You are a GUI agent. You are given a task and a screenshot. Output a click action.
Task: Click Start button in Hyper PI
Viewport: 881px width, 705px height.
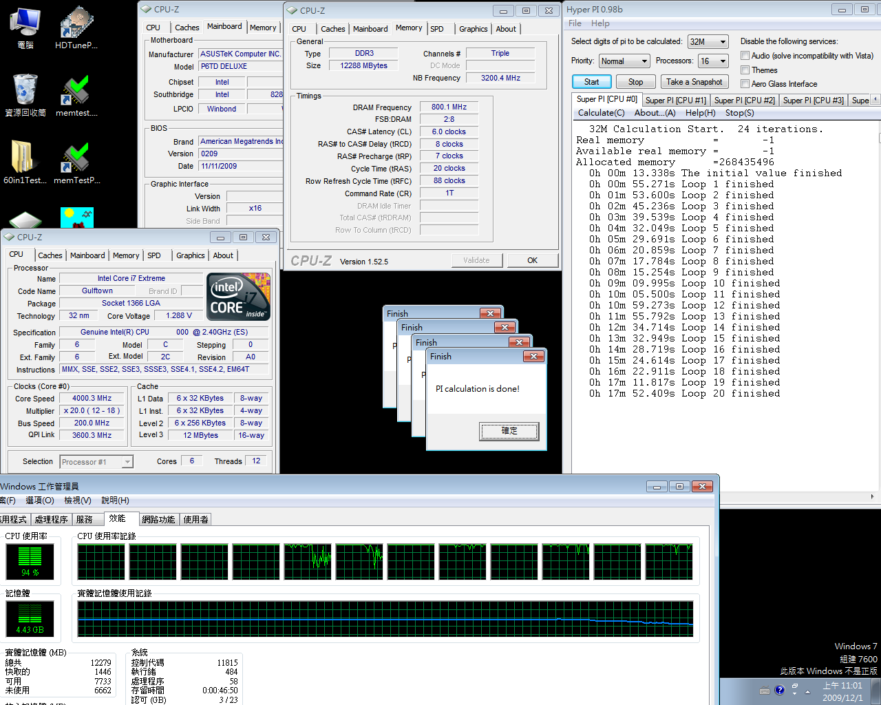tap(591, 82)
